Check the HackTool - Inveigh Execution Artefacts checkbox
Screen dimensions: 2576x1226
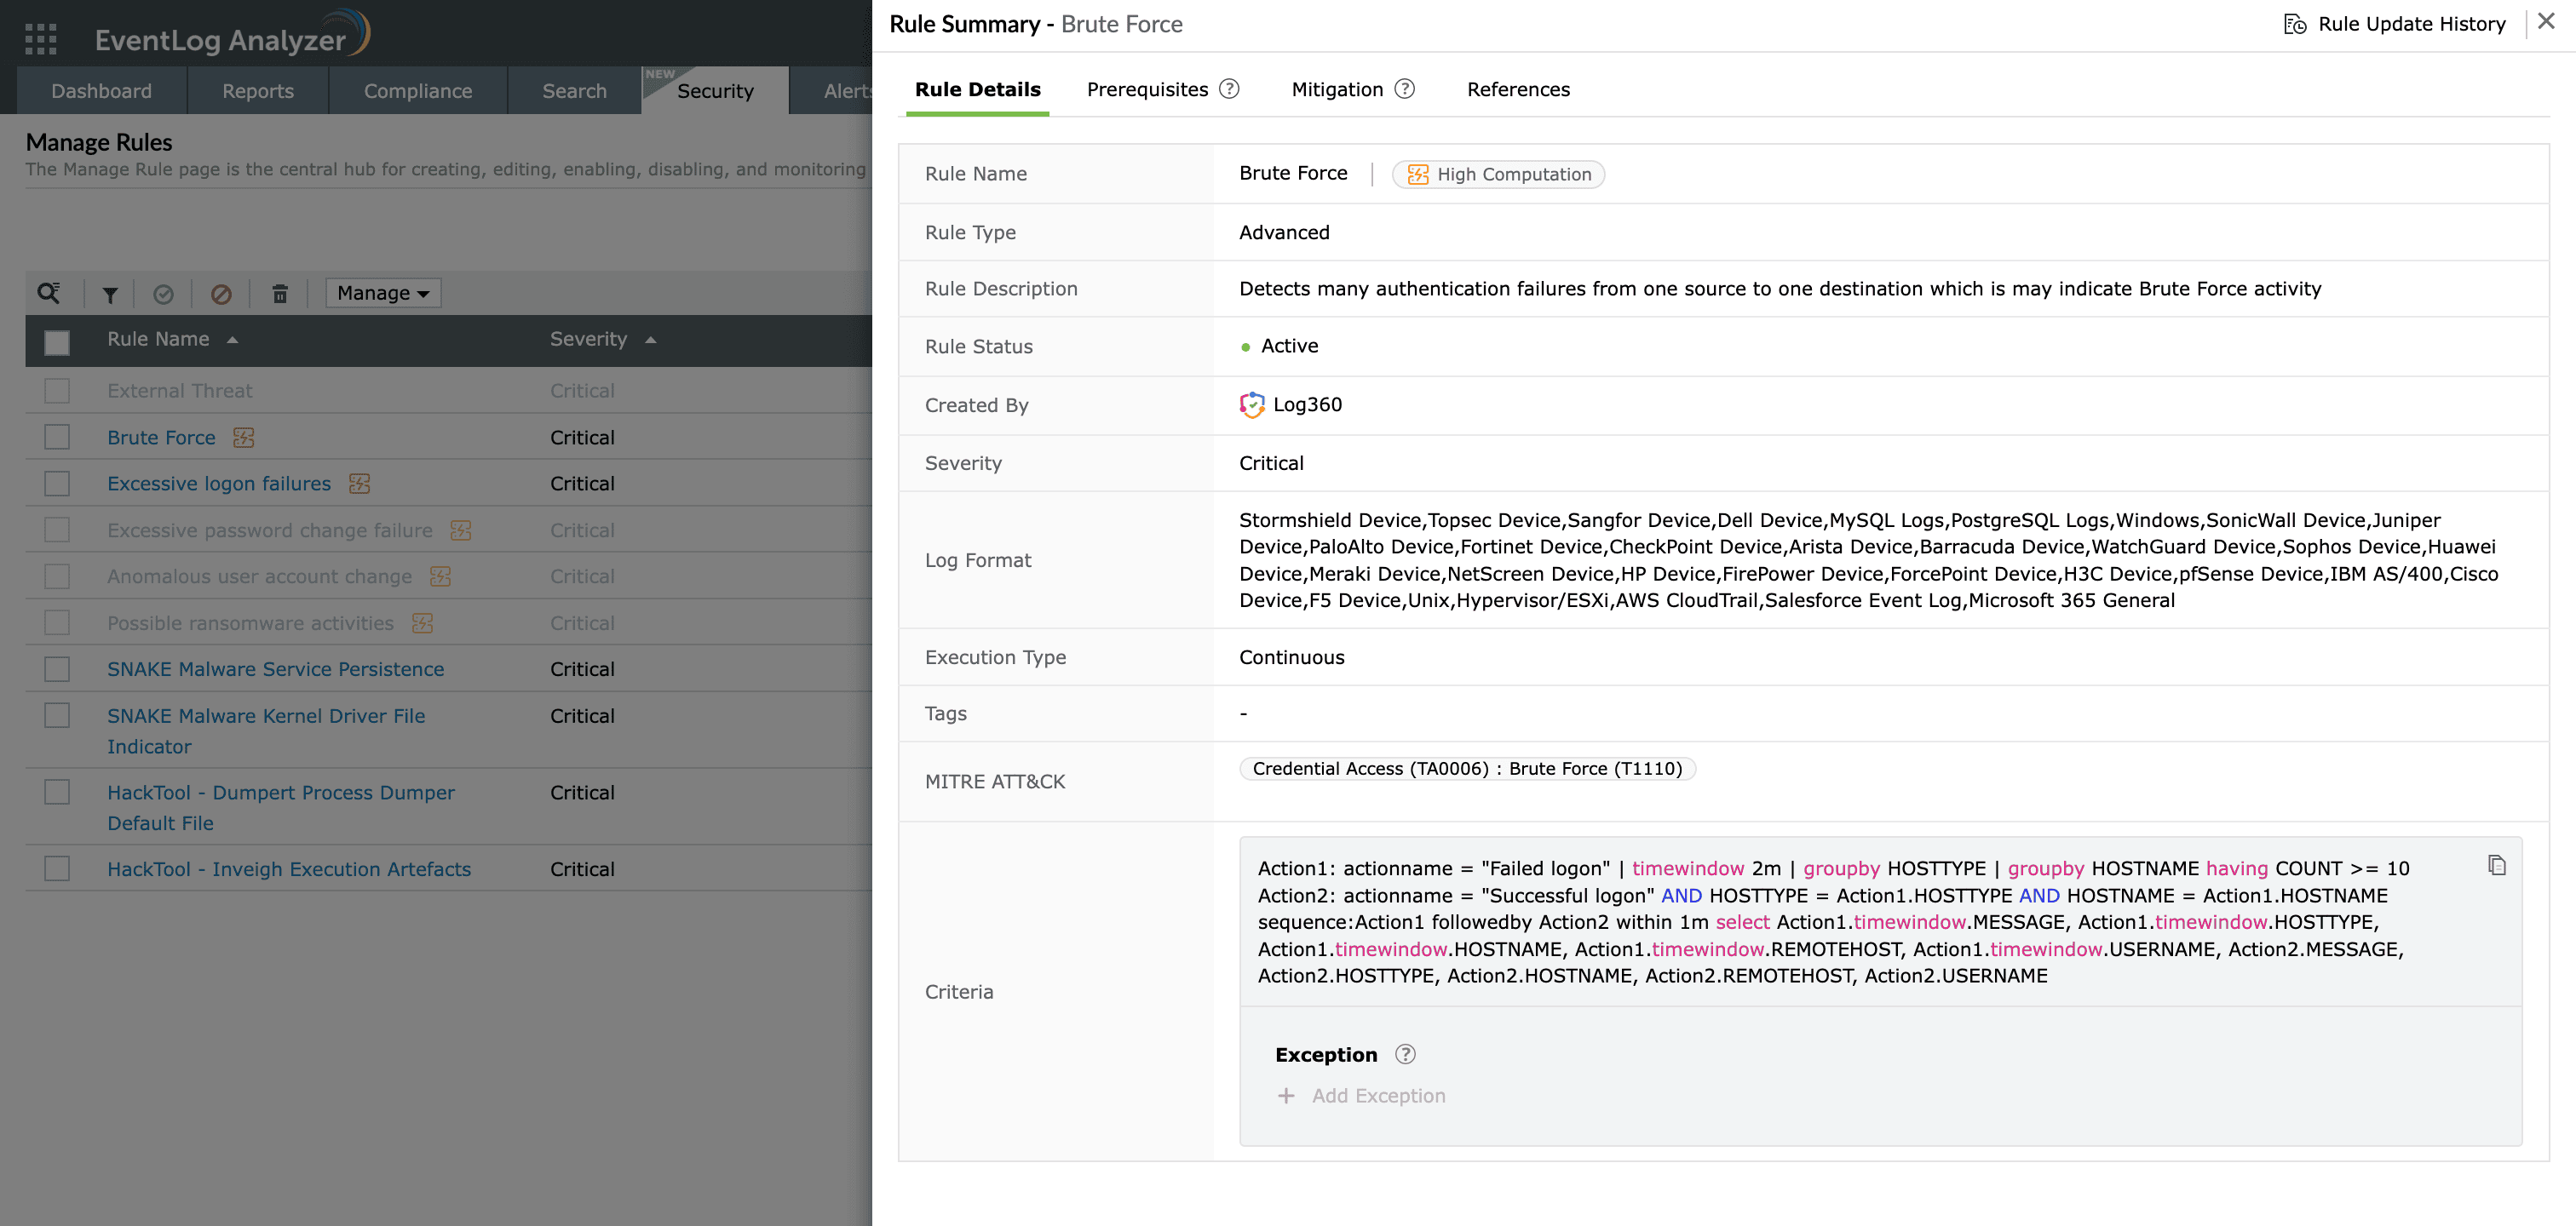pyautogui.click(x=57, y=869)
